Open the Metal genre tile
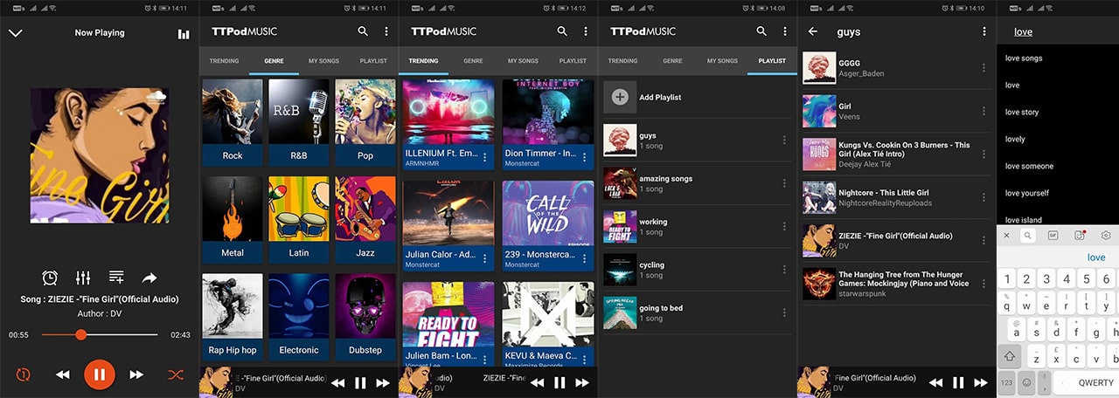Screen dimensions: 1119x398 pos(233,220)
